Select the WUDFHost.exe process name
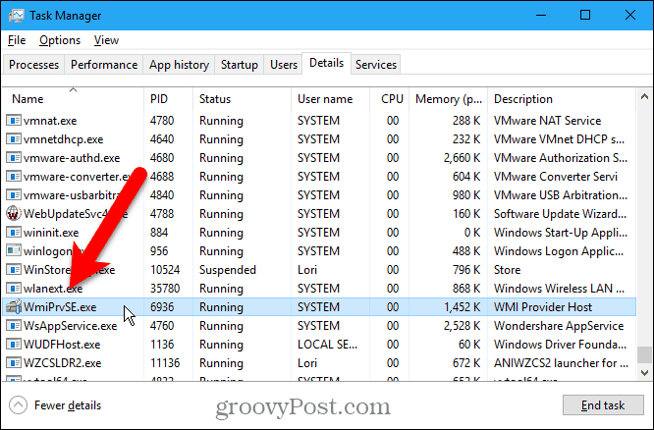The width and height of the screenshot is (654, 430). pos(62,345)
